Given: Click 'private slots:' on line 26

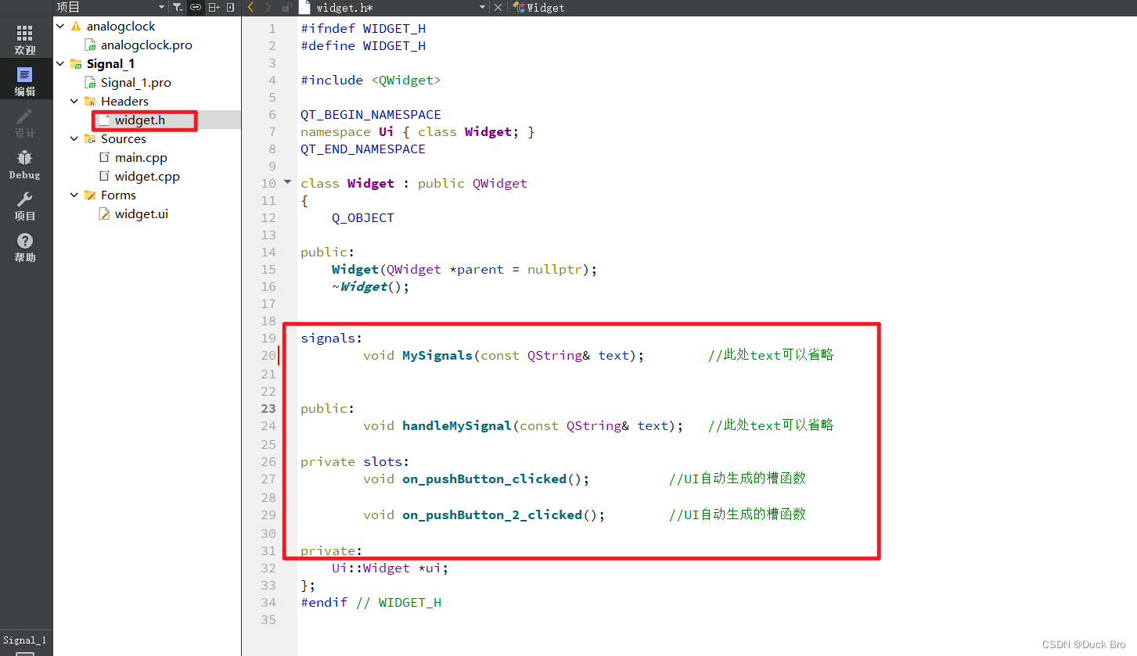Looking at the screenshot, I should (x=355, y=461).
